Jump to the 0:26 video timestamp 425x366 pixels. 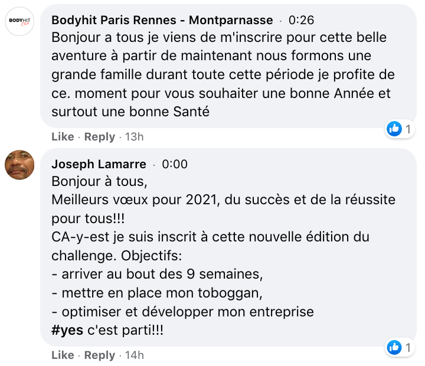click(x=301, y=20)
